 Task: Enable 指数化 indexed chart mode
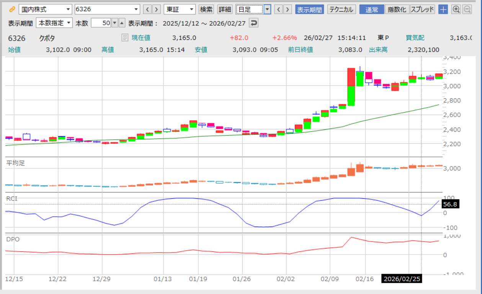coord(397,10)
